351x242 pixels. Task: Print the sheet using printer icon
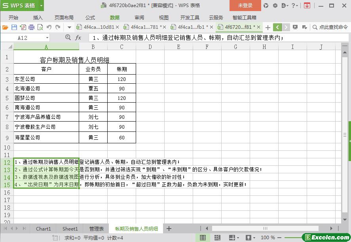point(32,27)
